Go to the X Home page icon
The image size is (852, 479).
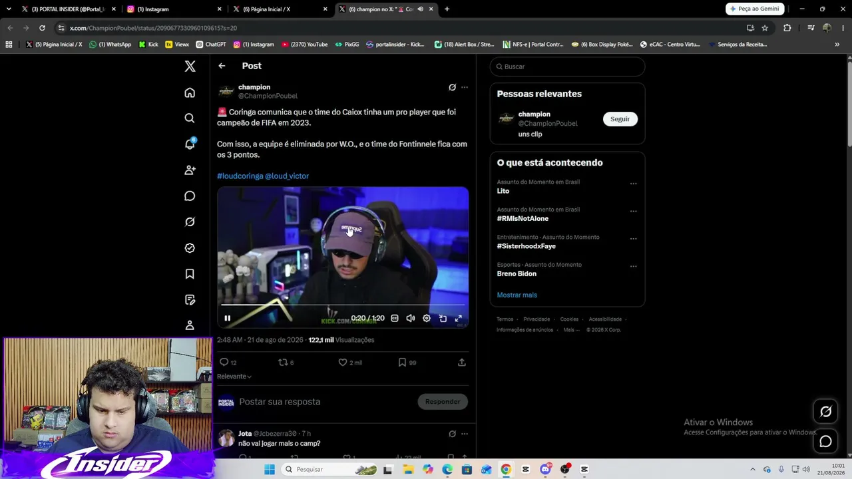click(x=190, y=92)
